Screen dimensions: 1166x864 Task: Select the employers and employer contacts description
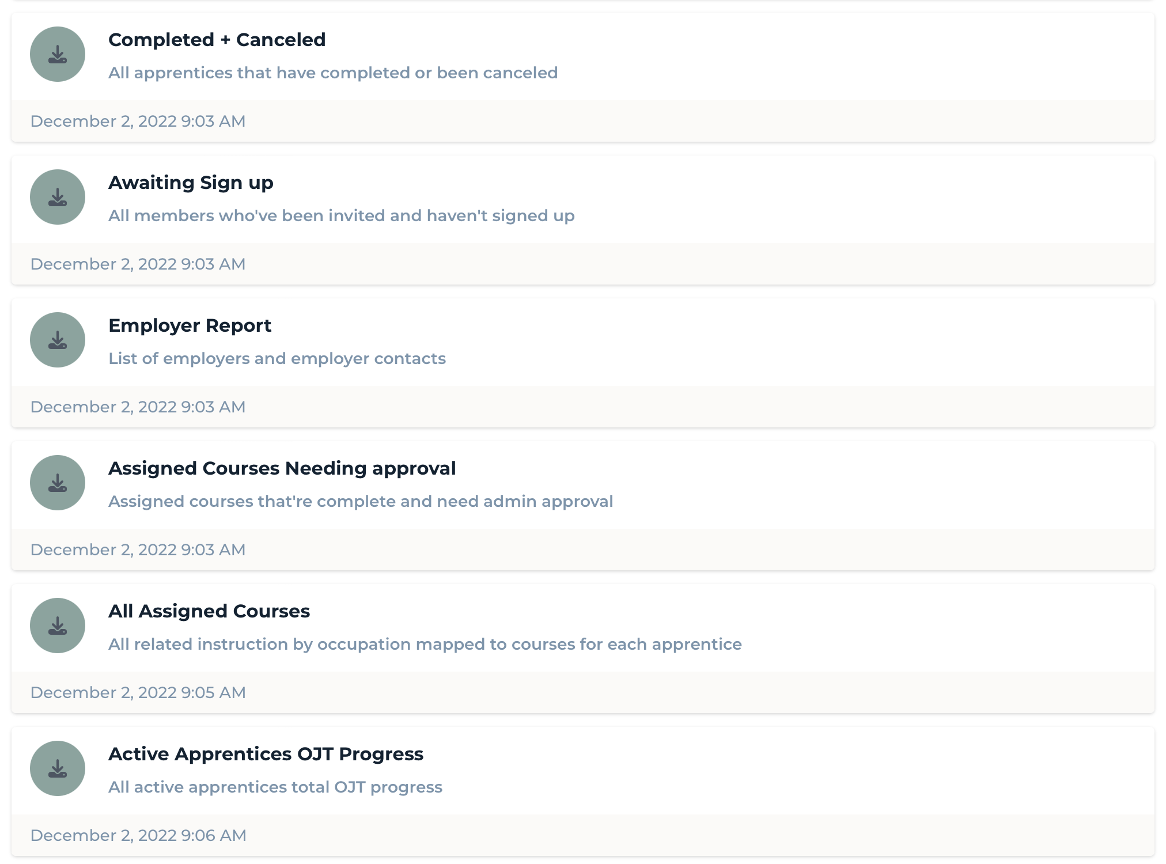[277, 358]
